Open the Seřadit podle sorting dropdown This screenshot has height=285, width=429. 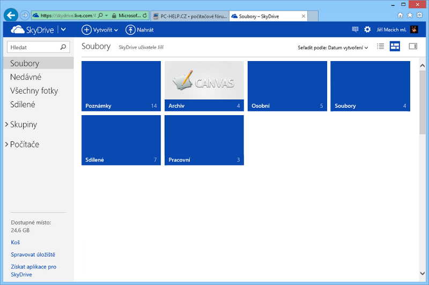pos(333,48)
